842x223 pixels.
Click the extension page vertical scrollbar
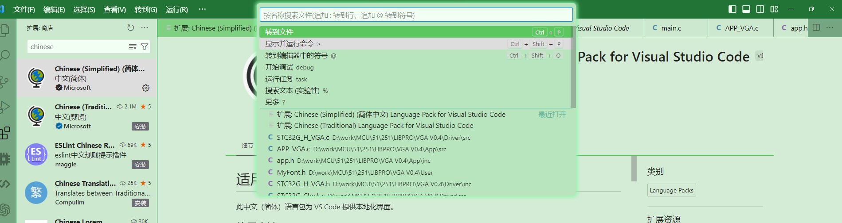click(x=634, y=168)
